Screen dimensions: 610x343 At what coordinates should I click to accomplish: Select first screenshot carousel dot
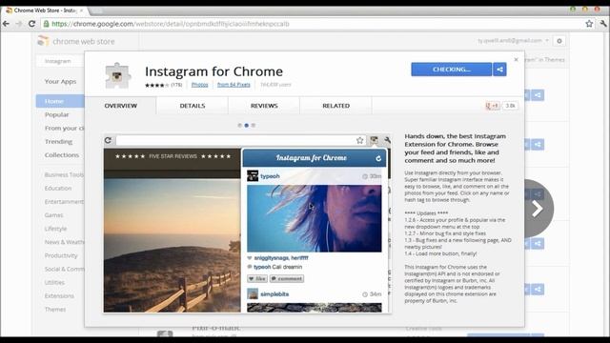point(239,125)
